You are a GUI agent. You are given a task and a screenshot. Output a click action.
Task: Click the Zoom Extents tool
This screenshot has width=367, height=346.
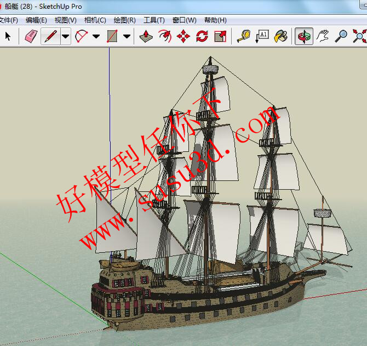(360, 36)
